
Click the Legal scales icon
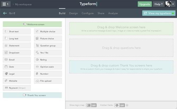6,74
